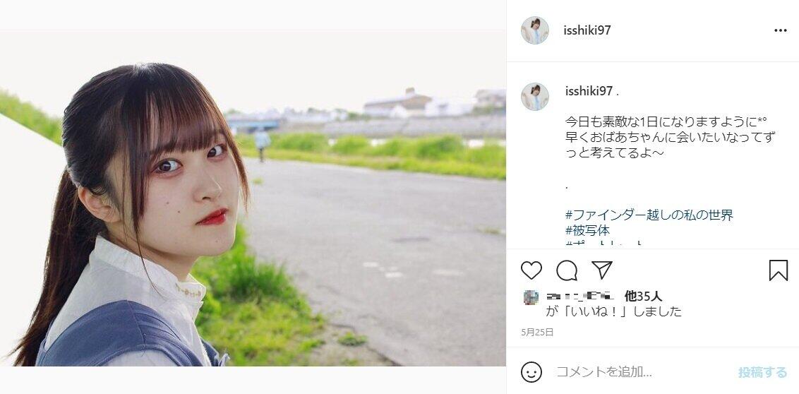Open emoji picker smiley icon
799x394 pixels.
531,372
